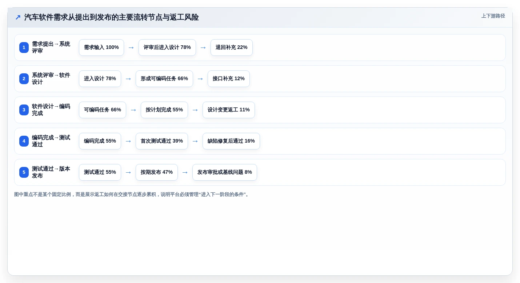Click the 测试通过→版本发布 row label
The height and width of the screenshot is (283, 520).
(51, 172)
